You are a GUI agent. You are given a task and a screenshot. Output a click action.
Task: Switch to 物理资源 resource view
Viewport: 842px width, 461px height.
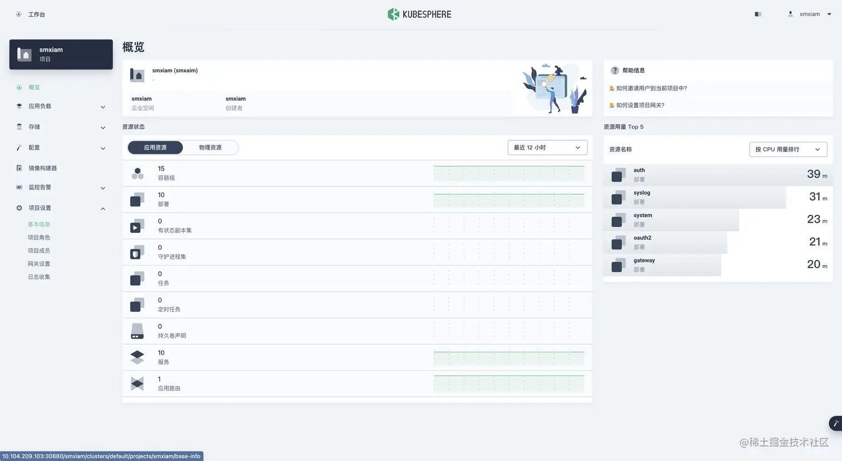210,148
